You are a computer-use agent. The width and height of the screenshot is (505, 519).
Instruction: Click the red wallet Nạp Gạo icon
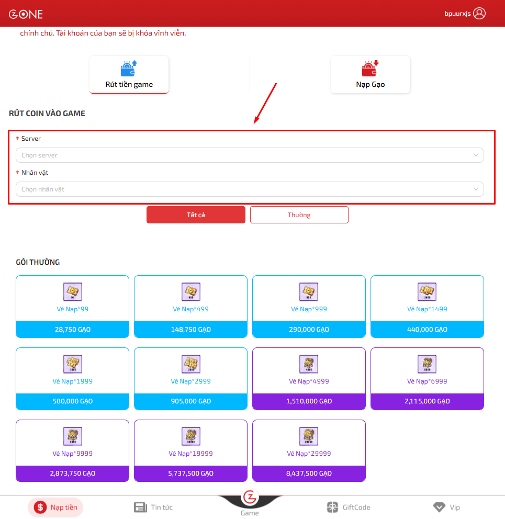(x=370, y=69)
